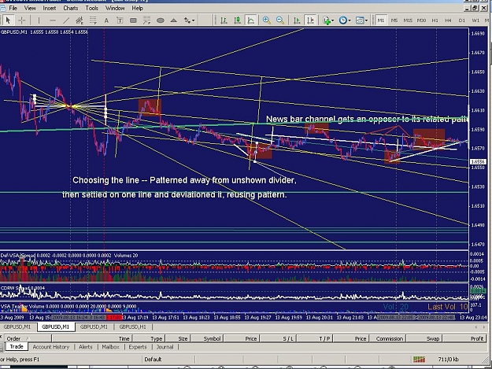Click '711/0 kb' traffic status text
Image resolution: width=492 pixels, height=369 pixels.
pyautogui.click(x=448, y=360)
